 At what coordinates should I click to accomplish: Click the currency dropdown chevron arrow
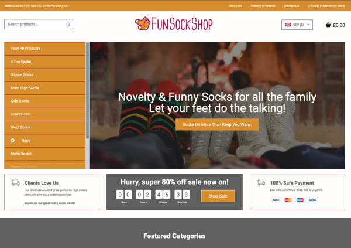click(308, 25)
